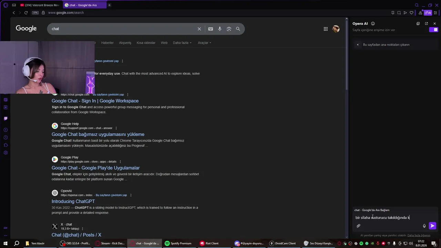
Task: Open the Introducing ChatGPT result
Action: point(73,201)
